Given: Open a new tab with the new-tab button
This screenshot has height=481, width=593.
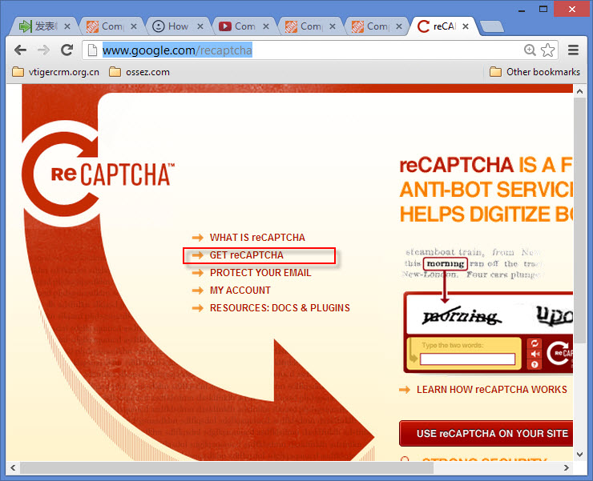Looking at the screenshot, I should pyautogui.click(x=492, y=26).
